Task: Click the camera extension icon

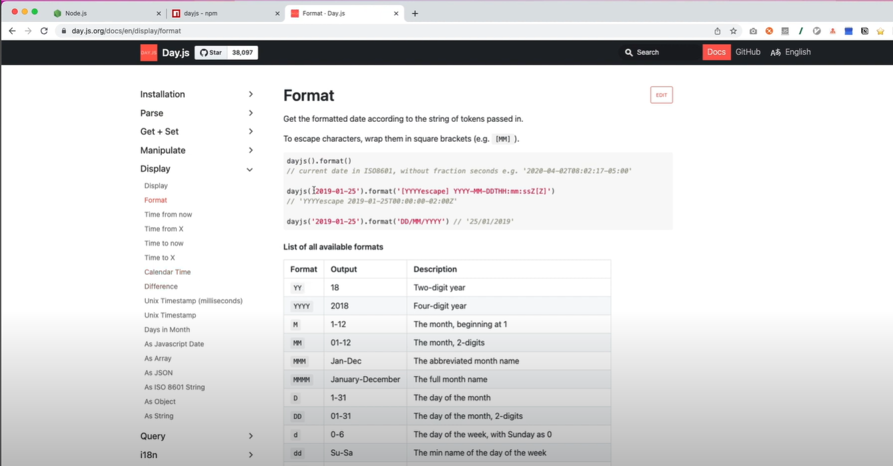Action: [753, 31]
